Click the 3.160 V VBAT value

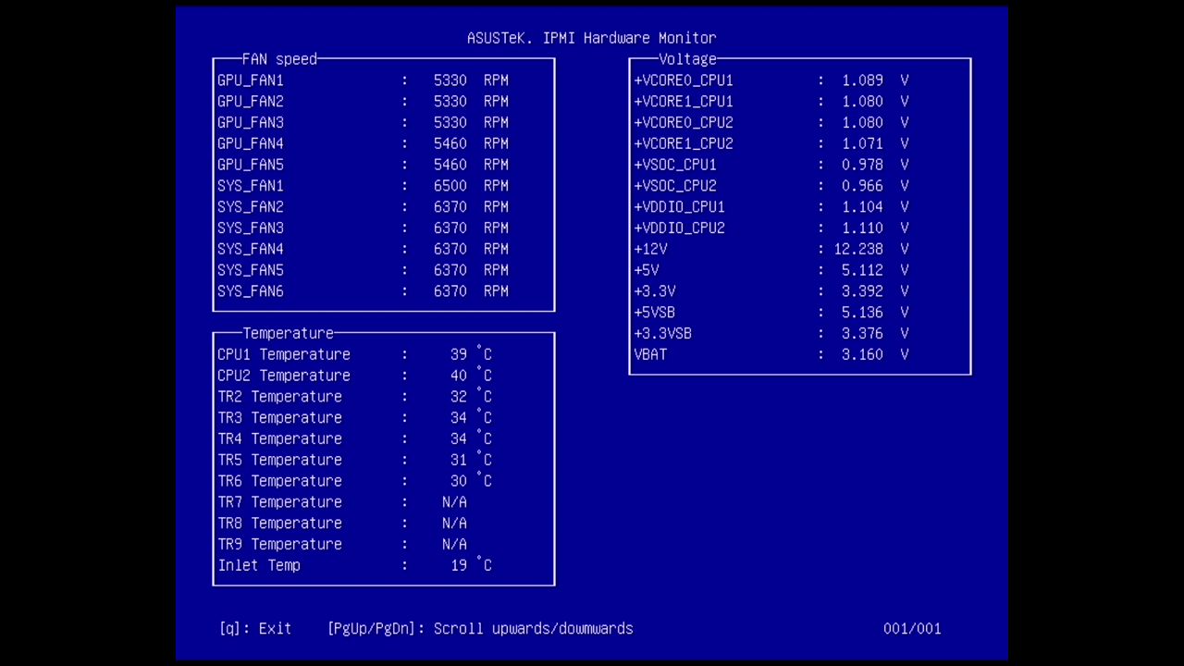(875, 355)
